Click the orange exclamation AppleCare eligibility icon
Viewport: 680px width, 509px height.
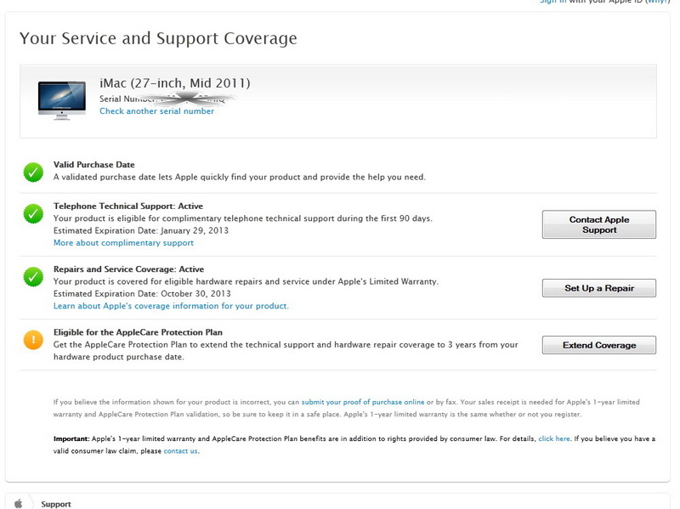coord(33,339)
